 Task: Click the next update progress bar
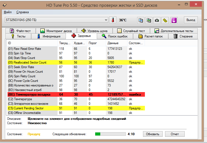coord(110,134)
